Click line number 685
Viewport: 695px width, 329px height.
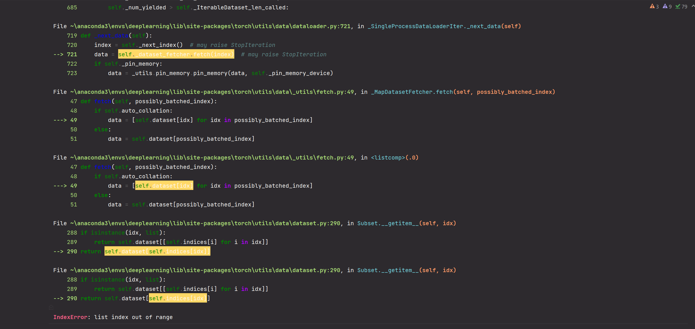72,7
